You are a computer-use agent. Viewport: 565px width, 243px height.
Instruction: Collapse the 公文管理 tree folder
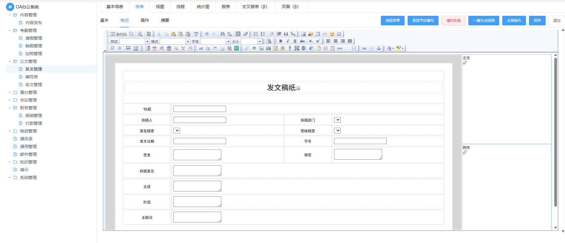click(x=10, y=61)
